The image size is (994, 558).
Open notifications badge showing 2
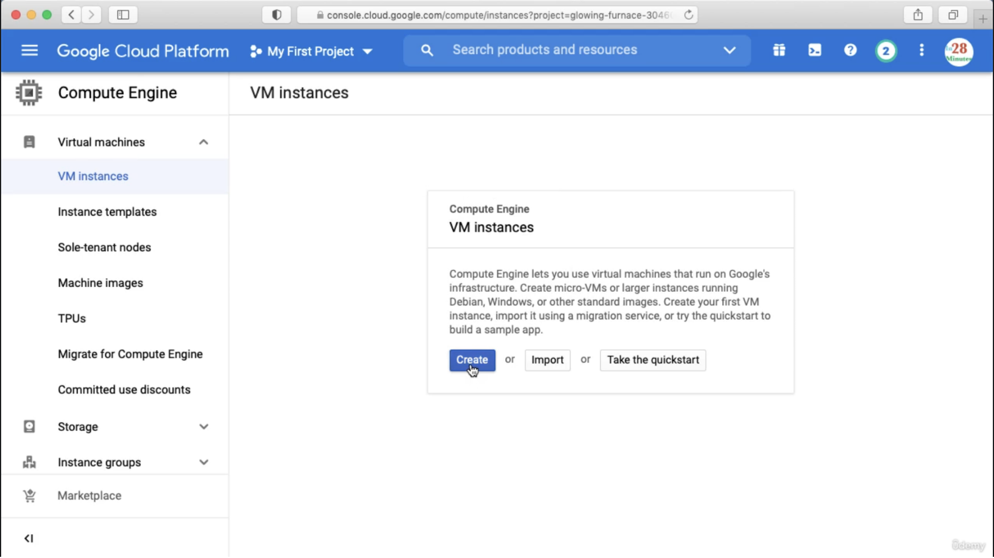886,51
